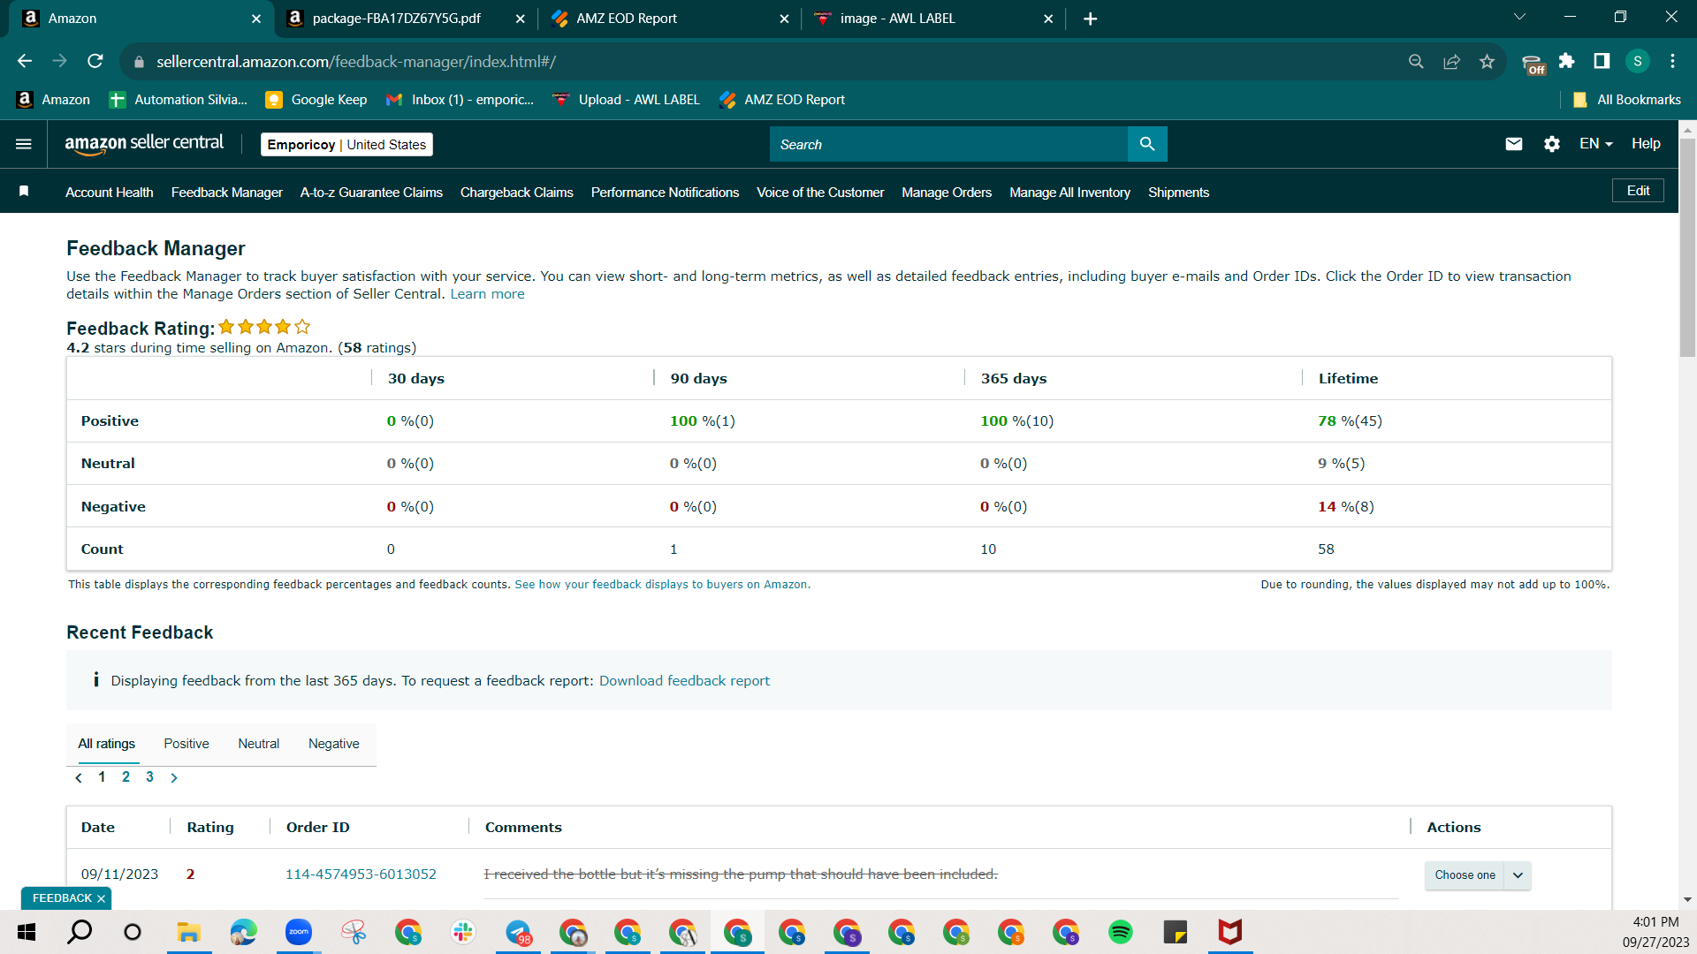Open Zoom from the taskbar
The image size is (1697, 954).
coord(299,932)
